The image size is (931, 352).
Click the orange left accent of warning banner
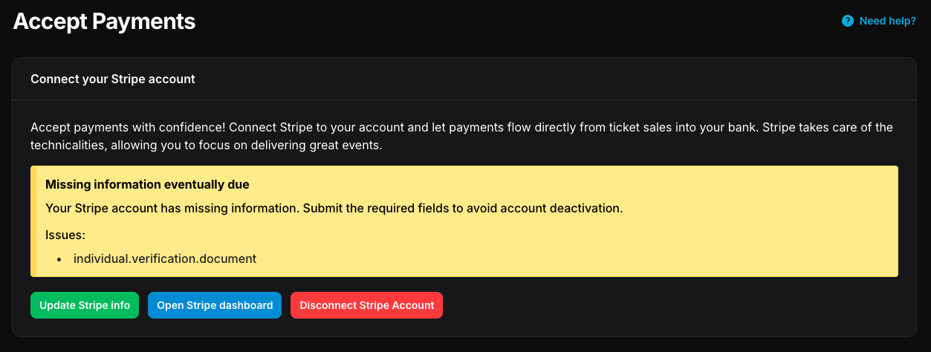click(33, 221)
